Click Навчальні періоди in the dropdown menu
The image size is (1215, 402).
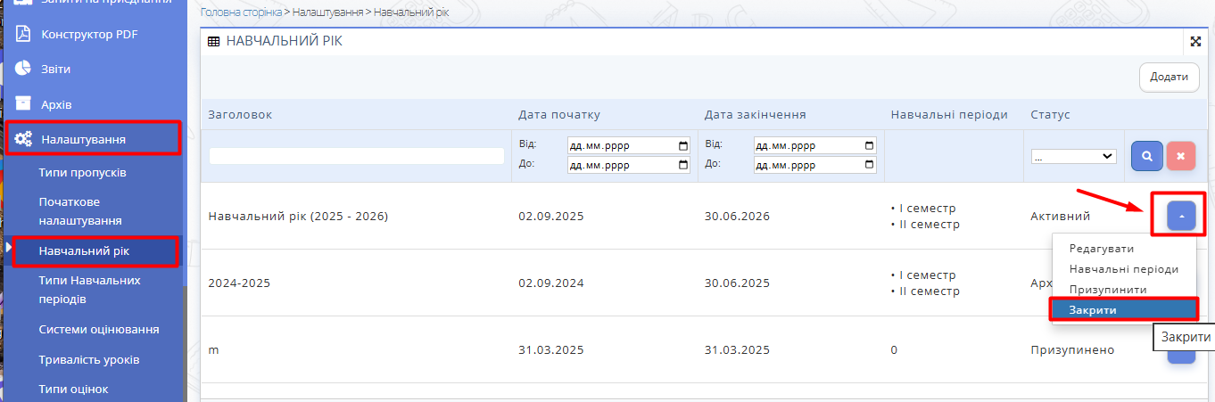coord(1123,269)
